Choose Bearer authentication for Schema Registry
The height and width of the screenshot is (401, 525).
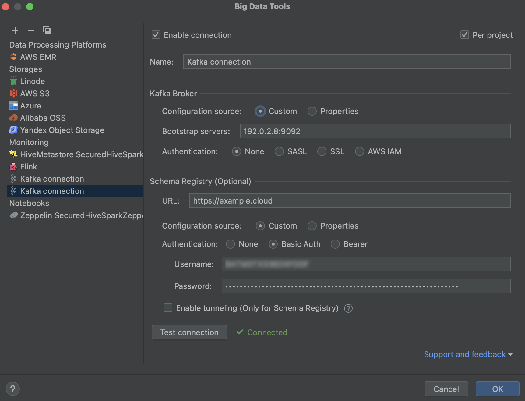coord(335,244)
